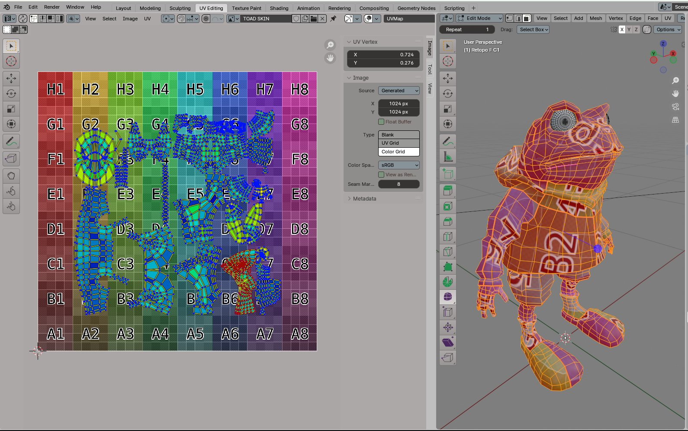Select the Knife tool in 3D viewport
The image size is (688, 431).
[x=448, y=252]
